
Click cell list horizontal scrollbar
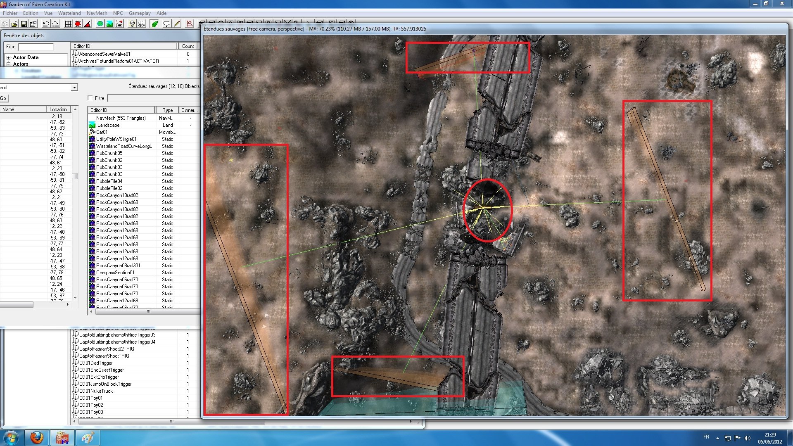tap(17, 305)
